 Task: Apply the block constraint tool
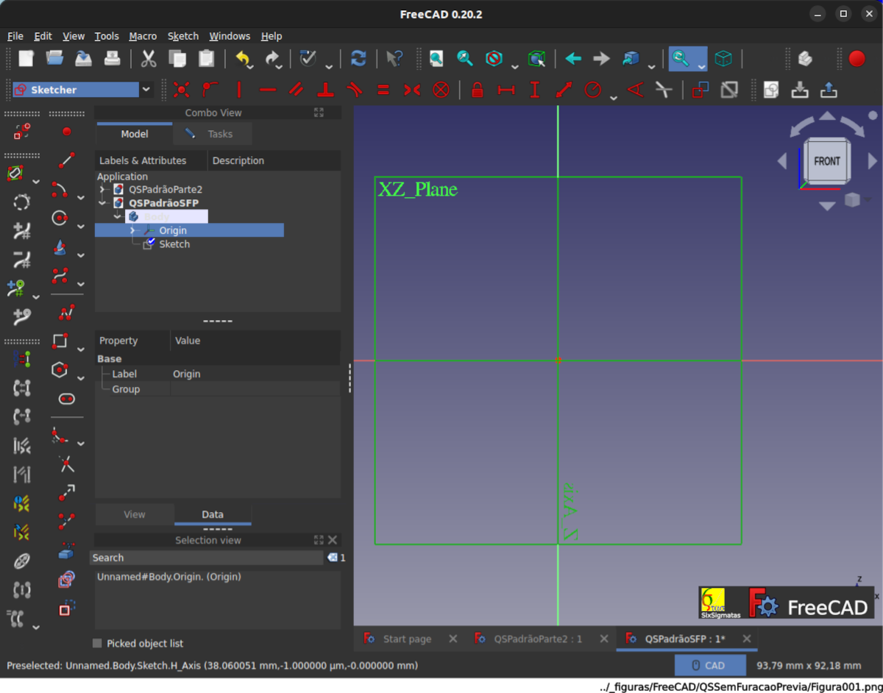(x=441, y=90)
